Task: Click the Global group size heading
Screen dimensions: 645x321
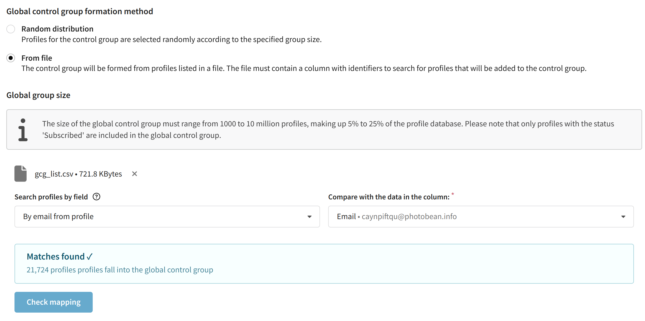Action: (38, 95)
